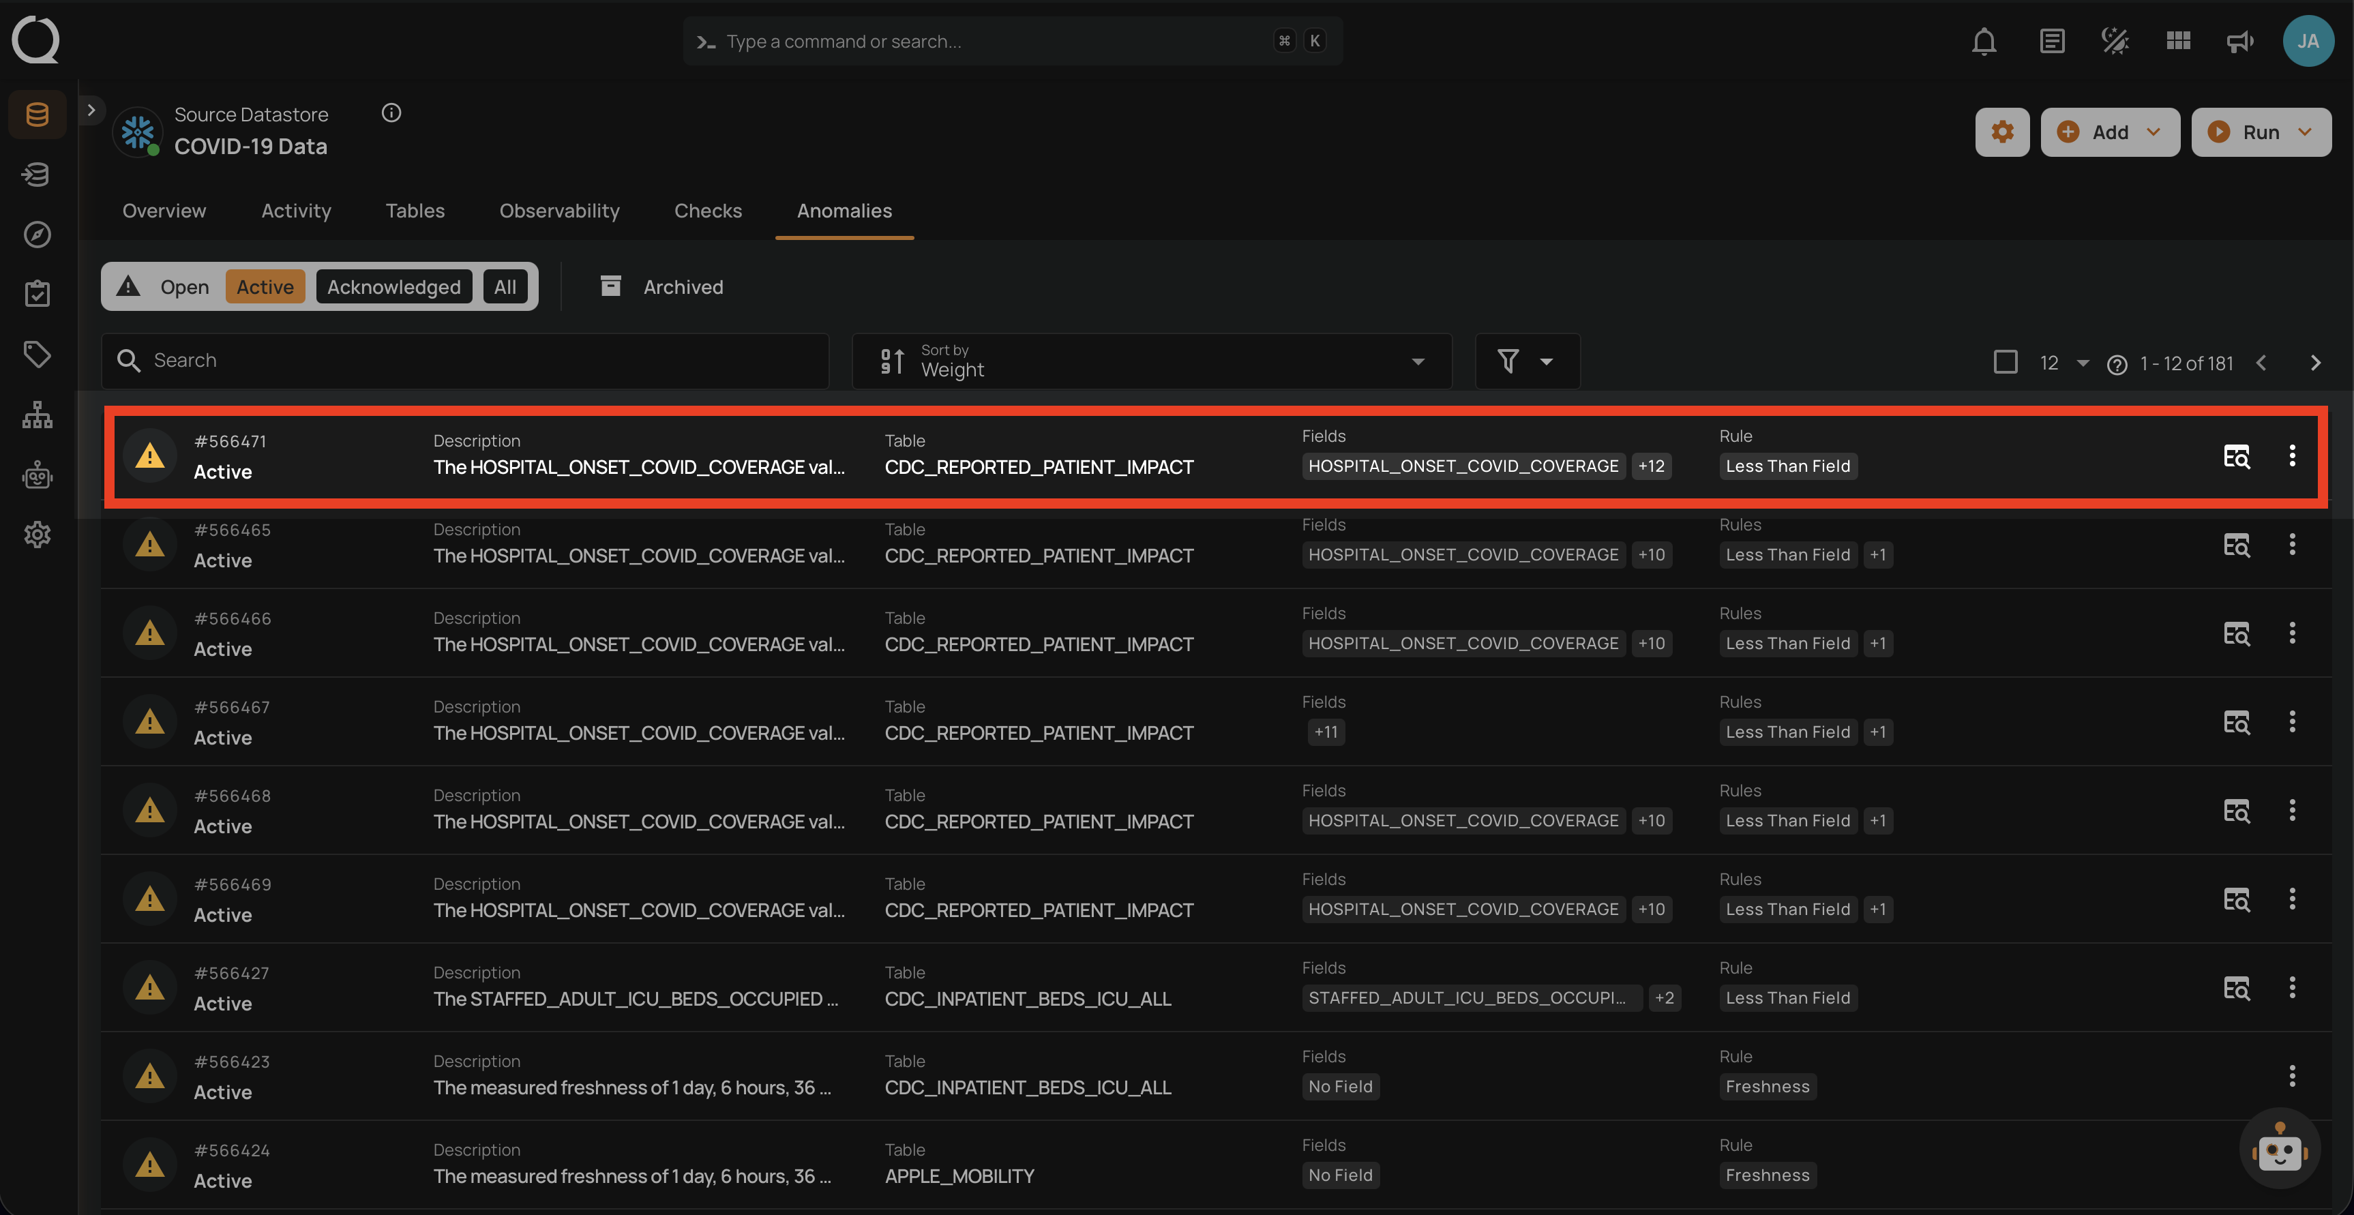This screenshot has height=1215, width=2354.
Task: Open anomaly row #566427
Action: 1215,987
